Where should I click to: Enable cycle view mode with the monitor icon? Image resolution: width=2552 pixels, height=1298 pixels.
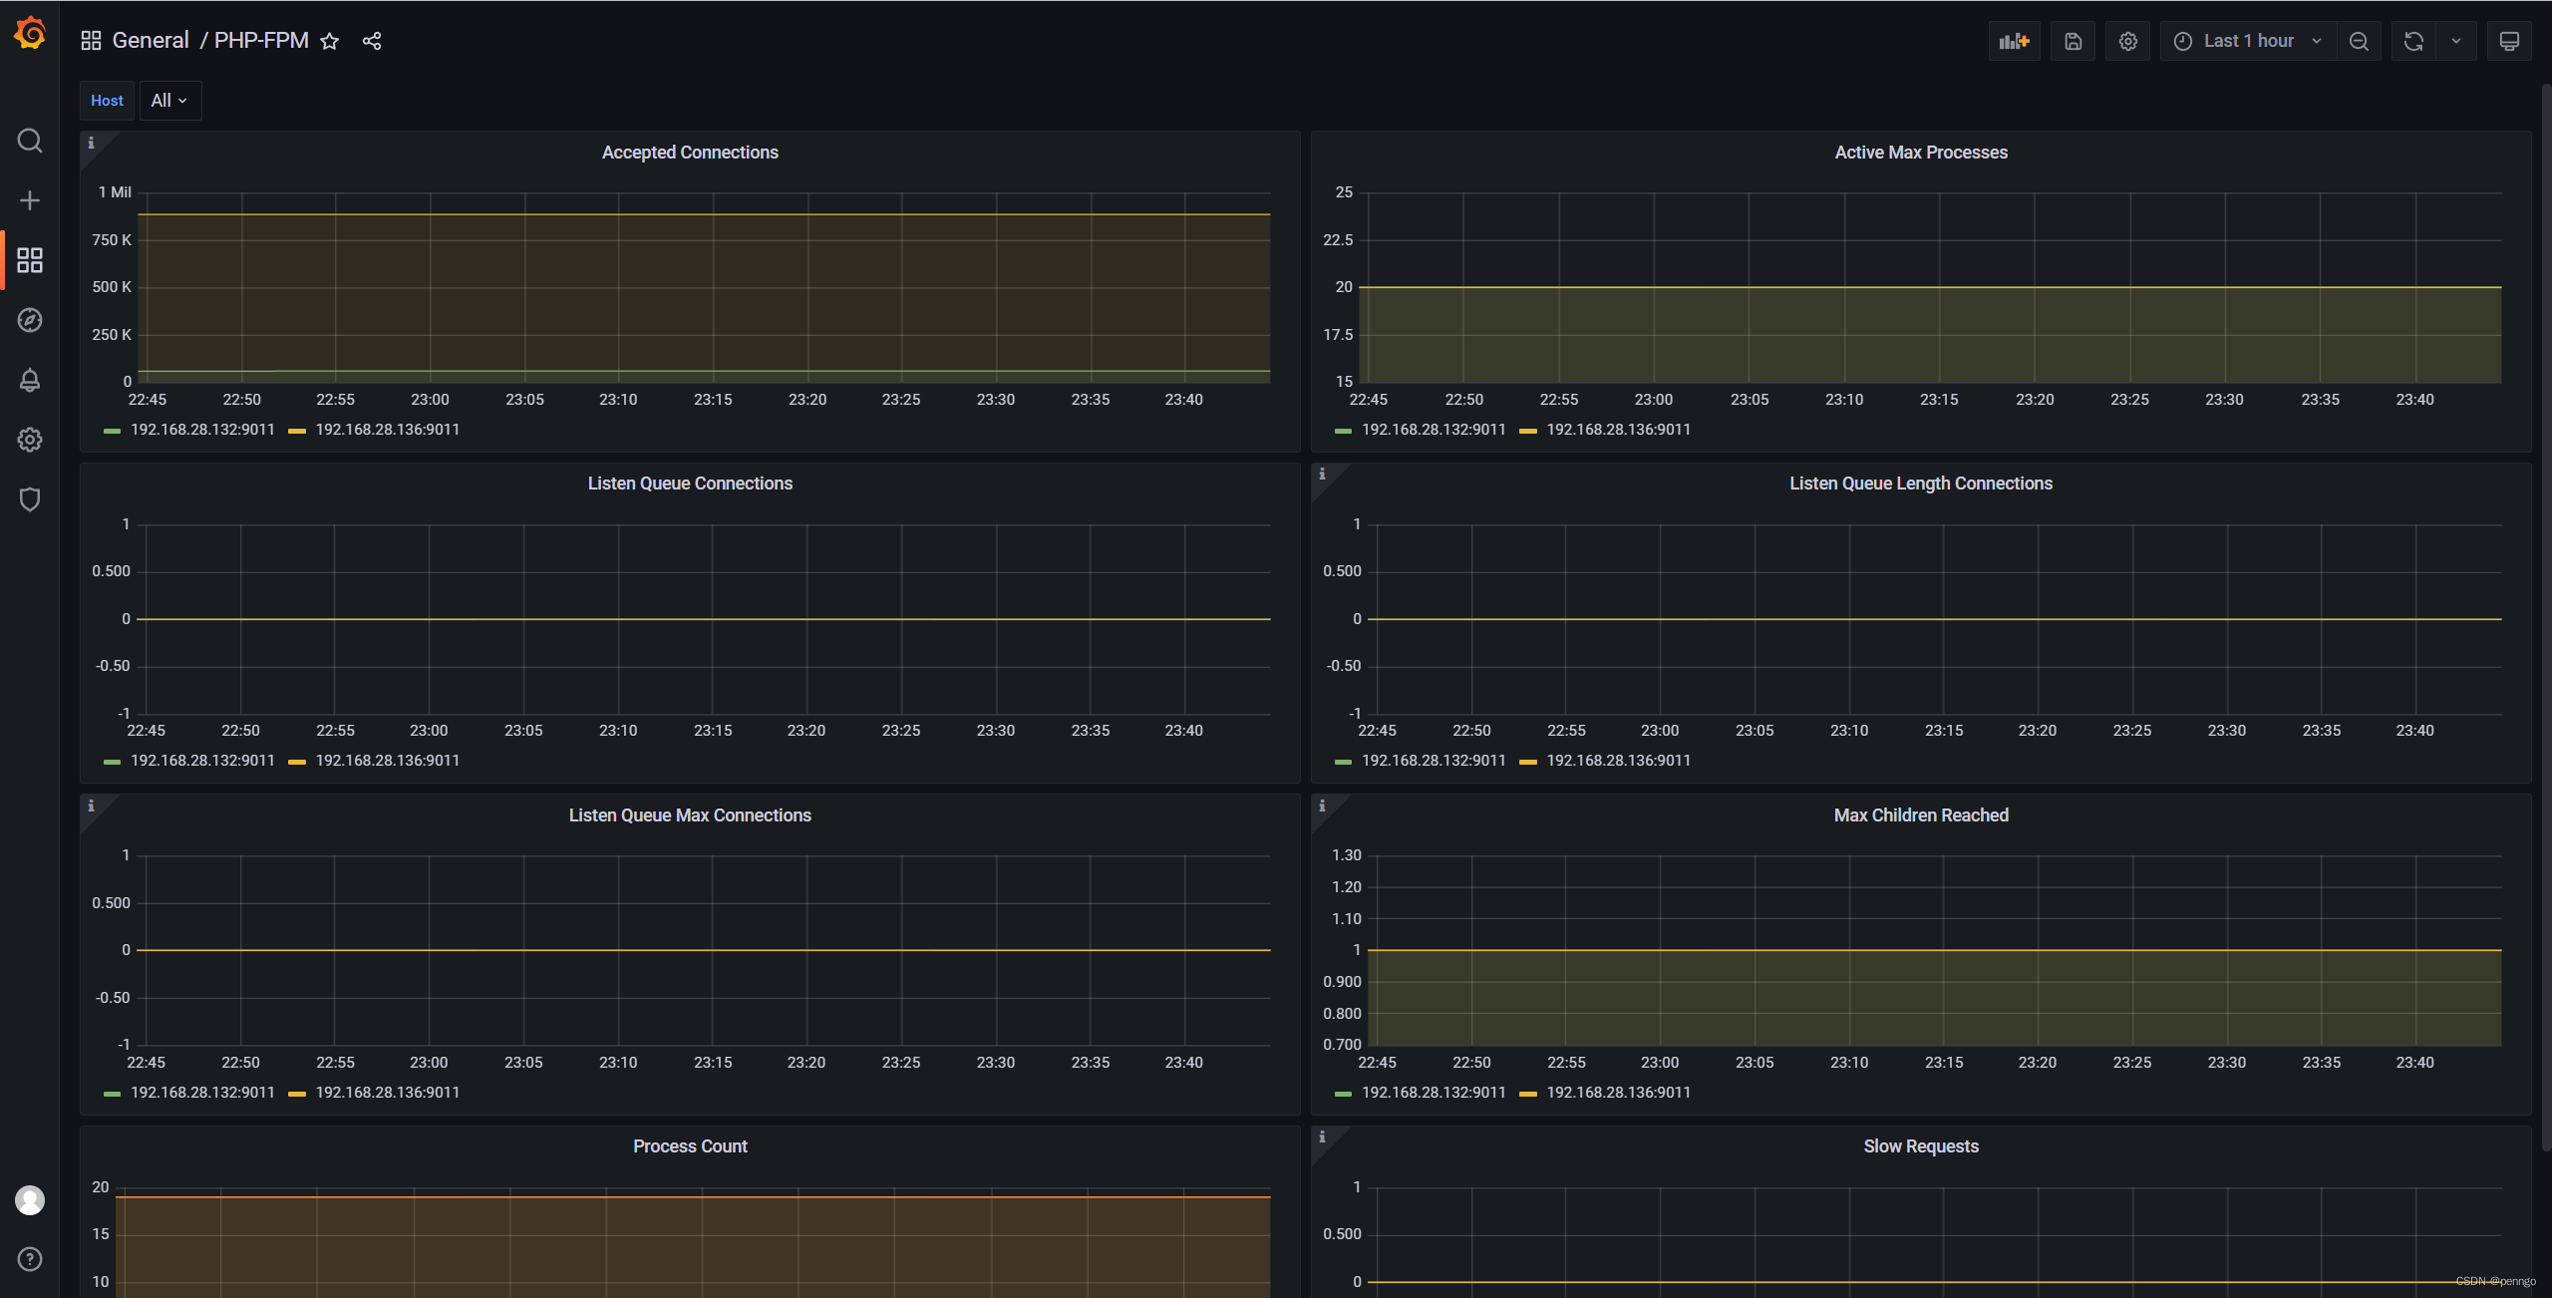click(x=2510, y=41)
